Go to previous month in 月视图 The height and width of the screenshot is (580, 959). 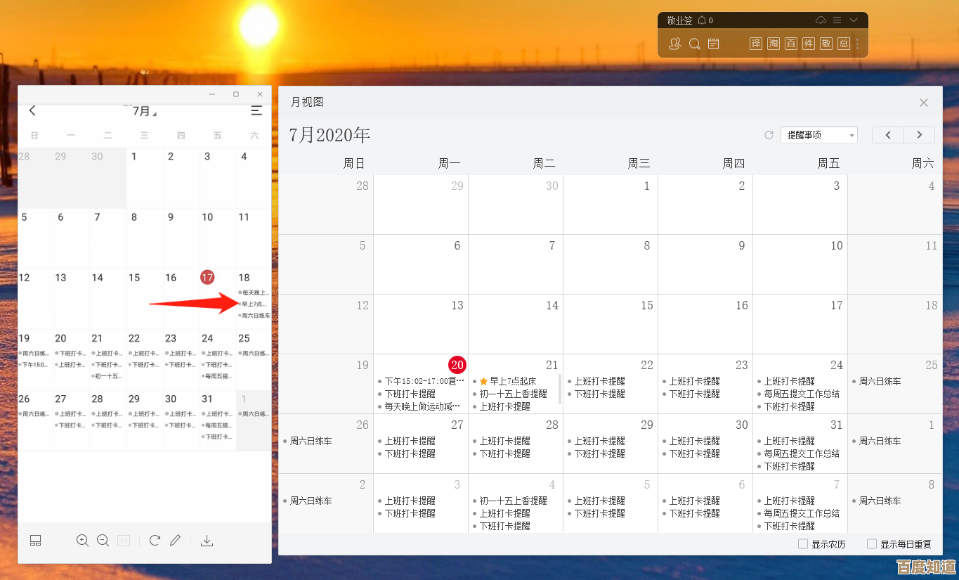tap(888, 135)
